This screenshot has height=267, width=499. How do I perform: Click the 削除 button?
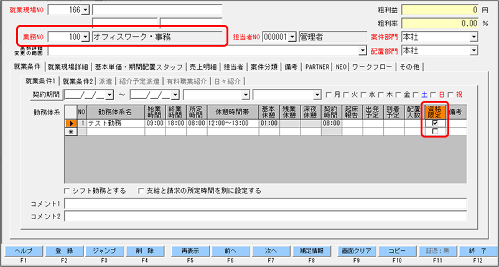click(144, 250)
